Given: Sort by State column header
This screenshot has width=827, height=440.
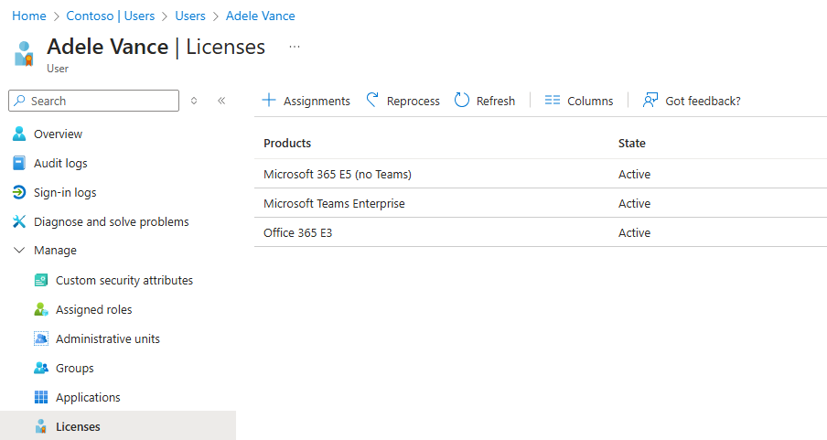Looking at the screenshot, I should click(x=632, y=143).
